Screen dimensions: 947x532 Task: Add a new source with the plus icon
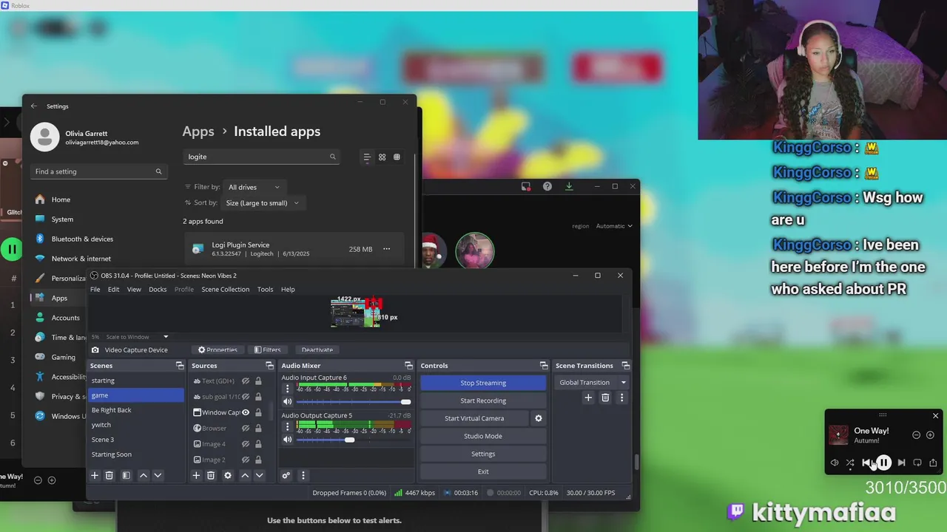point(196,476)
